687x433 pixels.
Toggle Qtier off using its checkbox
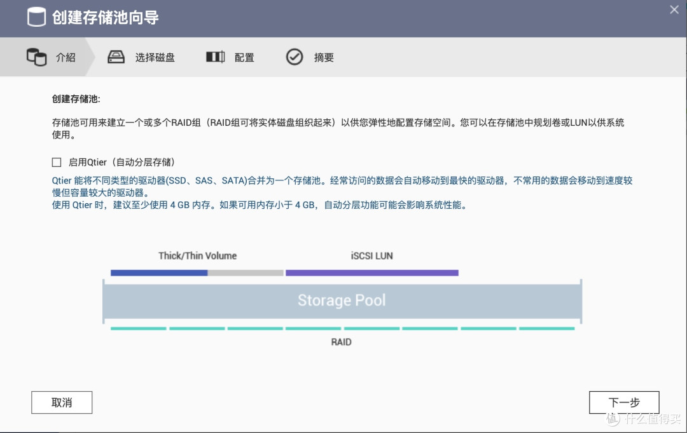(56, 162)
